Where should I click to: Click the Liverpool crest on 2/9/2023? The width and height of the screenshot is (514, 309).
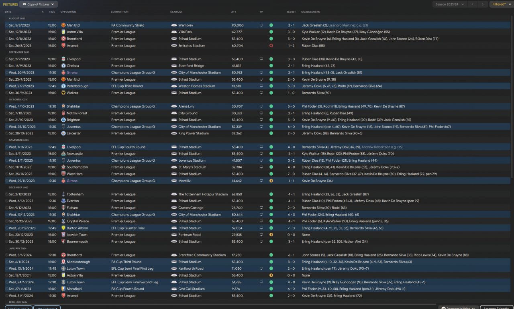63,59
